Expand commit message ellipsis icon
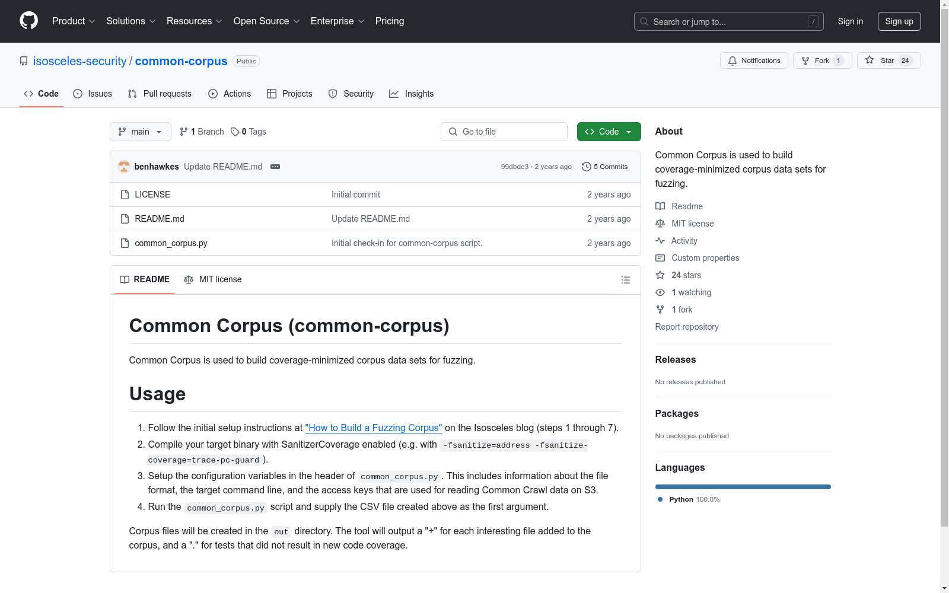The height and width of the screenshot is (593, 949). pos(275,167)
